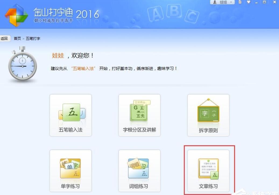The image size is (279, 195).
Task: Minimize the typing tutor window
Action: point(256,2)
